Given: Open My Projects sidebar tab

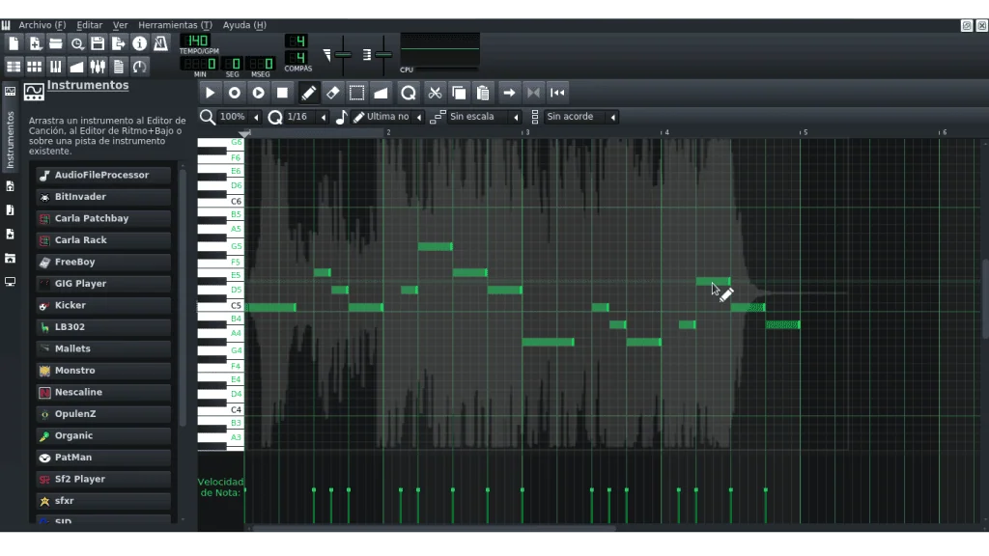Looking at the screenshot, I should tap(10, 186).
